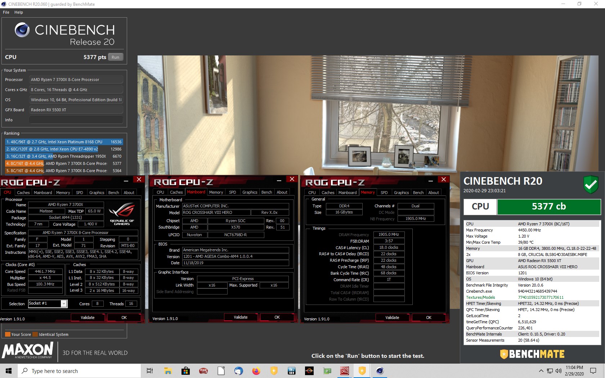
Task: Click the rendered room image preview
Action: point(368,115)
